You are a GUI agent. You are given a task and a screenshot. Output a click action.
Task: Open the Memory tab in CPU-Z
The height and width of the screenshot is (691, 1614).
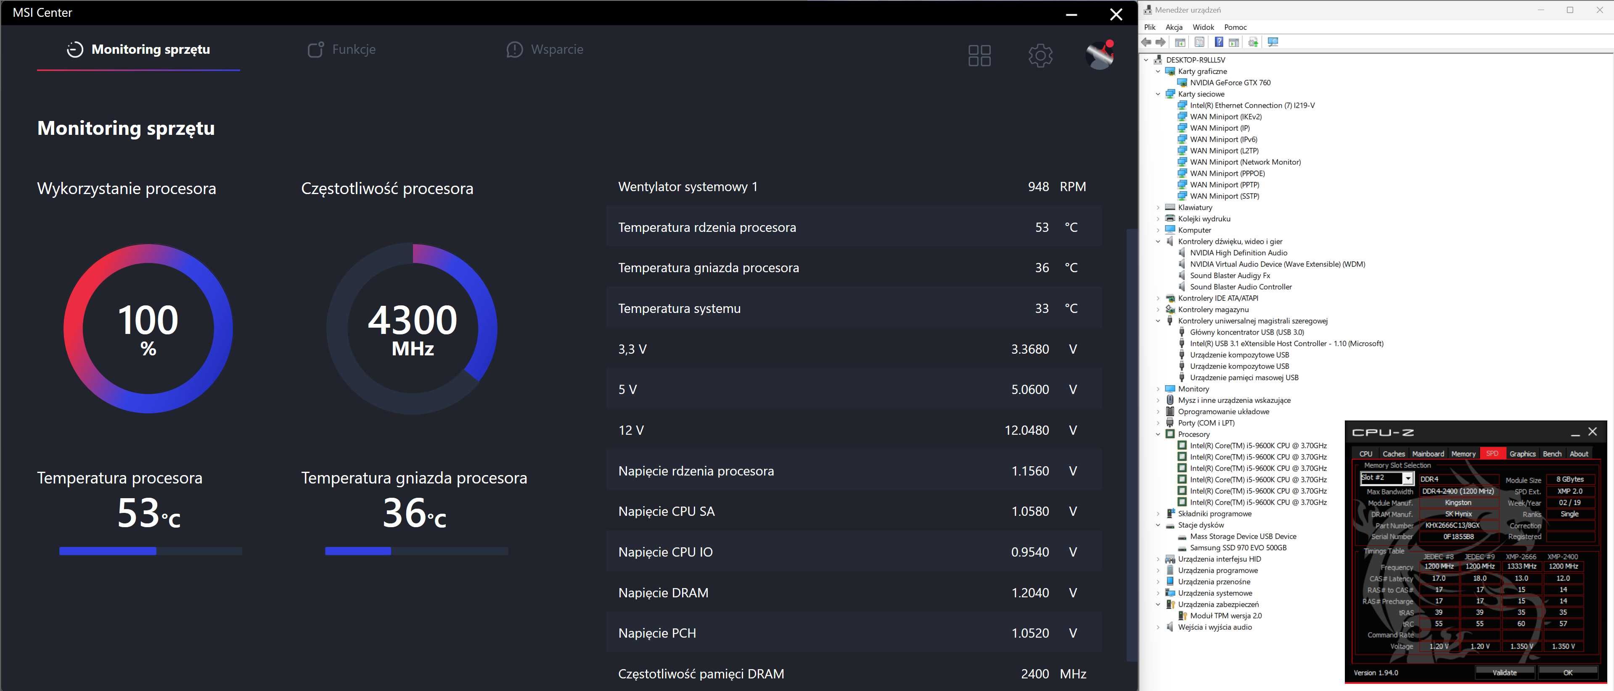1463,454
